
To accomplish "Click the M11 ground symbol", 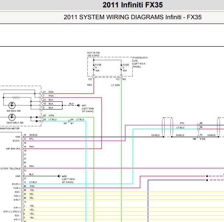I will click(79, 105).
